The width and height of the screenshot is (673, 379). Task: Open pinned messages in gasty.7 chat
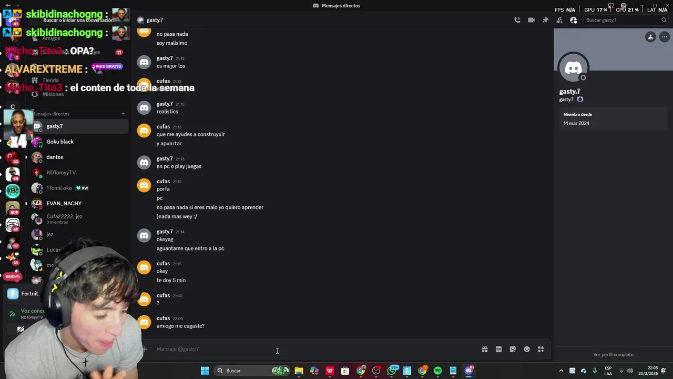[x=545, y=20]
